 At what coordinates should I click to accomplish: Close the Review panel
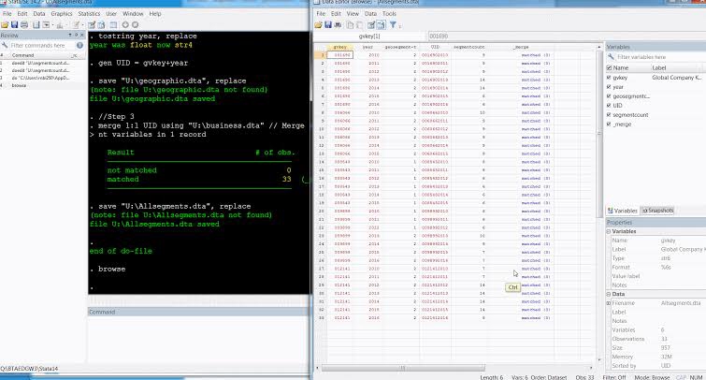point(82,36)
